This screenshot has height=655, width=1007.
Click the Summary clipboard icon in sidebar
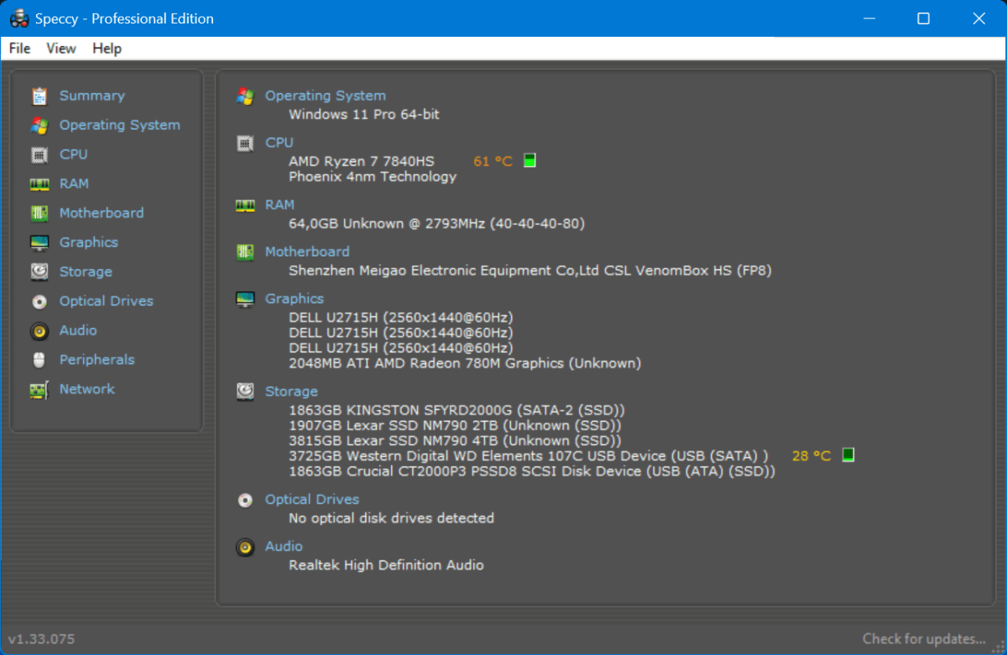click(39, 96)
